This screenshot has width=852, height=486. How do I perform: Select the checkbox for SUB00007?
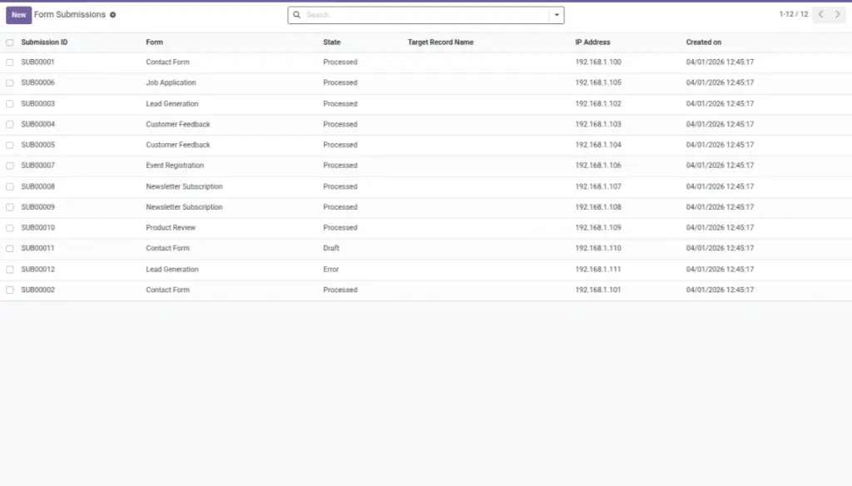pyautogui.click(x=10, y=166)
